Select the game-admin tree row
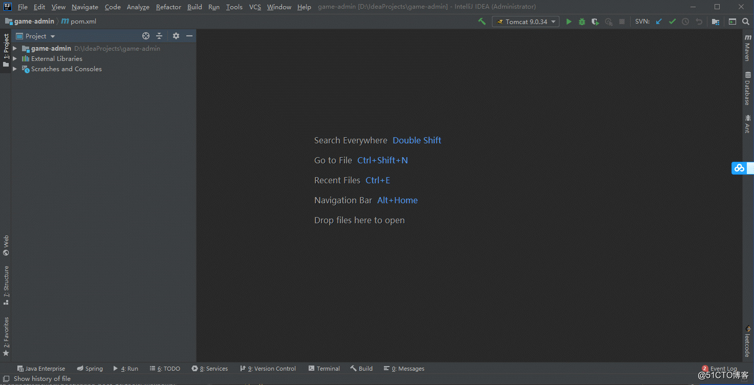 (103, 49)
